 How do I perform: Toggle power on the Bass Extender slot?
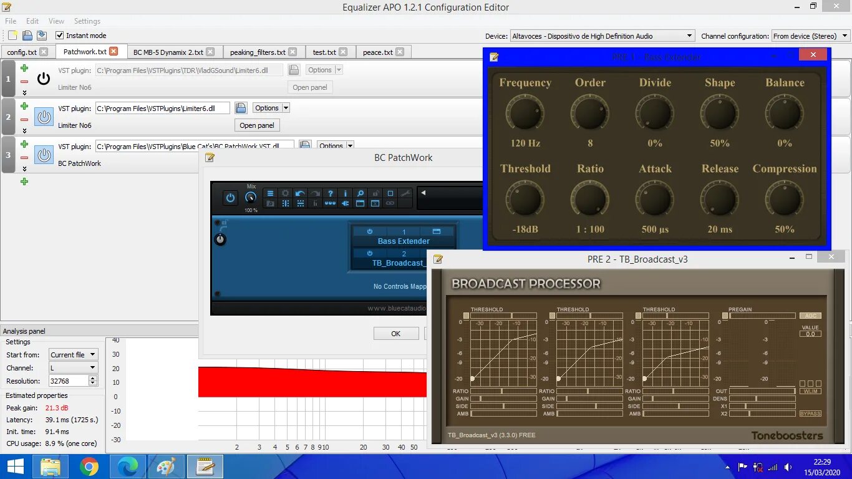[370, 231]
